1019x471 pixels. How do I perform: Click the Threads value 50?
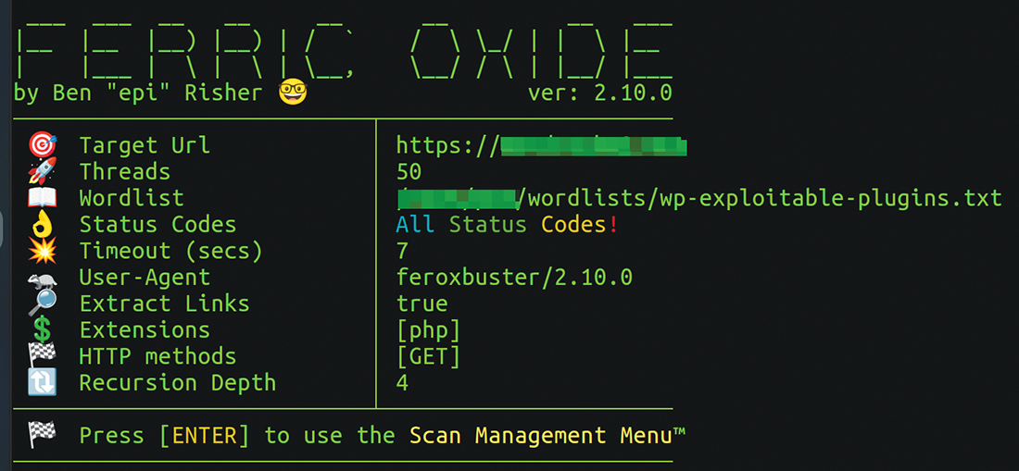pyautogui.click(x=409, y=172)
